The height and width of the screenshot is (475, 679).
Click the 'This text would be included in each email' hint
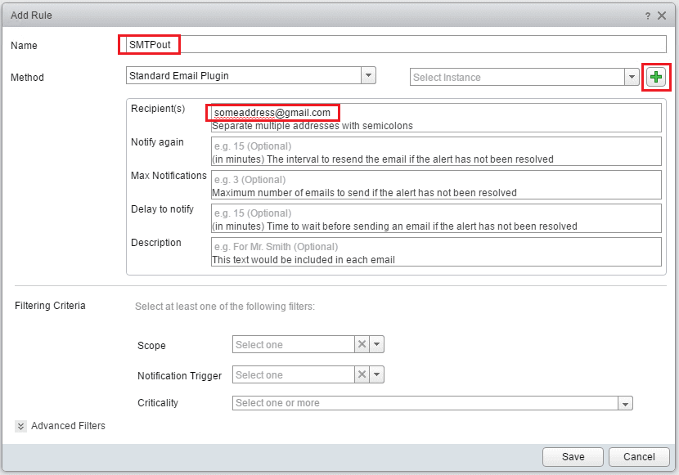[304, 260]
